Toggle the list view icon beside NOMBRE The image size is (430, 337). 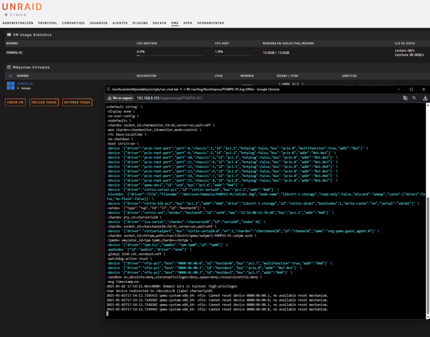coord(11,76)
